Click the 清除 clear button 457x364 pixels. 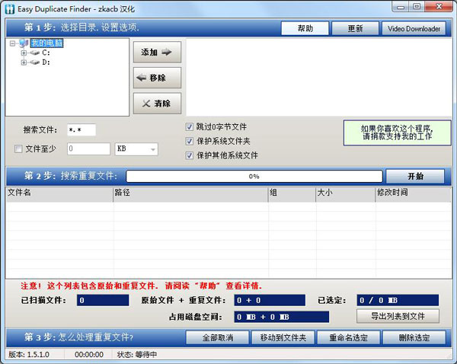coord(157,103)
